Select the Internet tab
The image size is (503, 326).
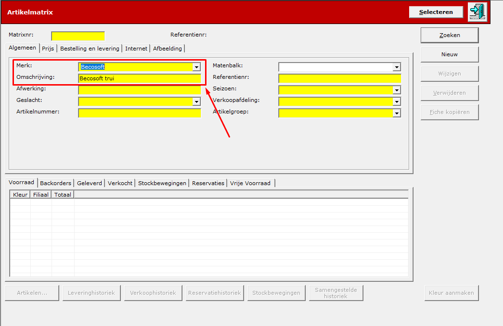136,49
